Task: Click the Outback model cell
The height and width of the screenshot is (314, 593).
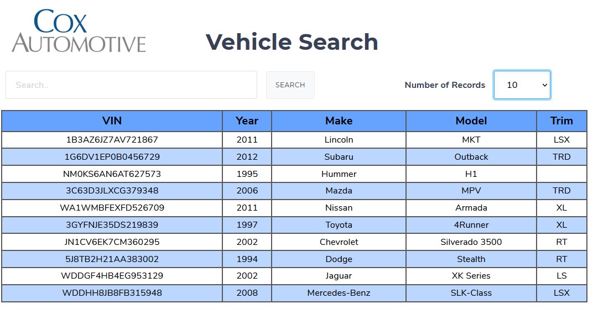Action: tap(471, 157)
